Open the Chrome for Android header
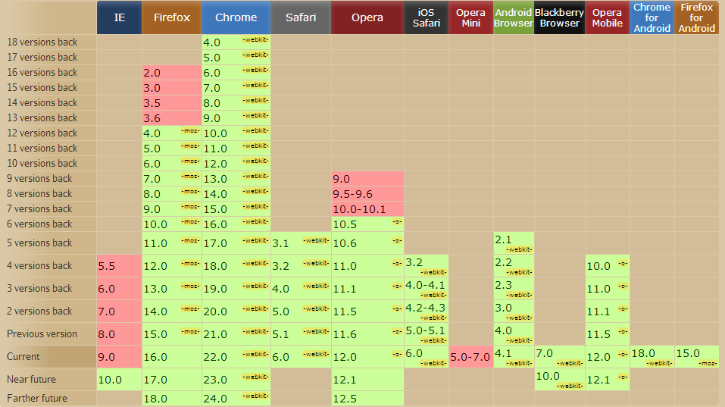Viewport: 725px width, 407px height. 652,17
